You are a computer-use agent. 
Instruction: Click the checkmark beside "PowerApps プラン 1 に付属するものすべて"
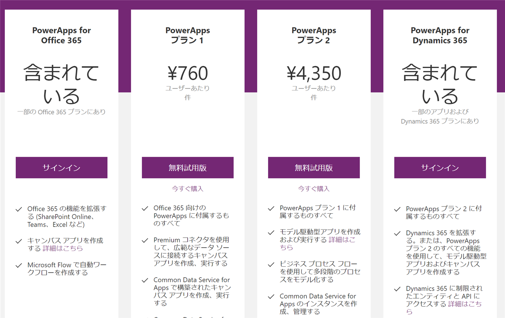click(x=271, y=207)
